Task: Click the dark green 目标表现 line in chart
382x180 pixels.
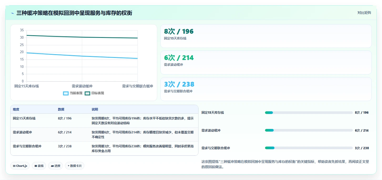Action: coord(82,37)
